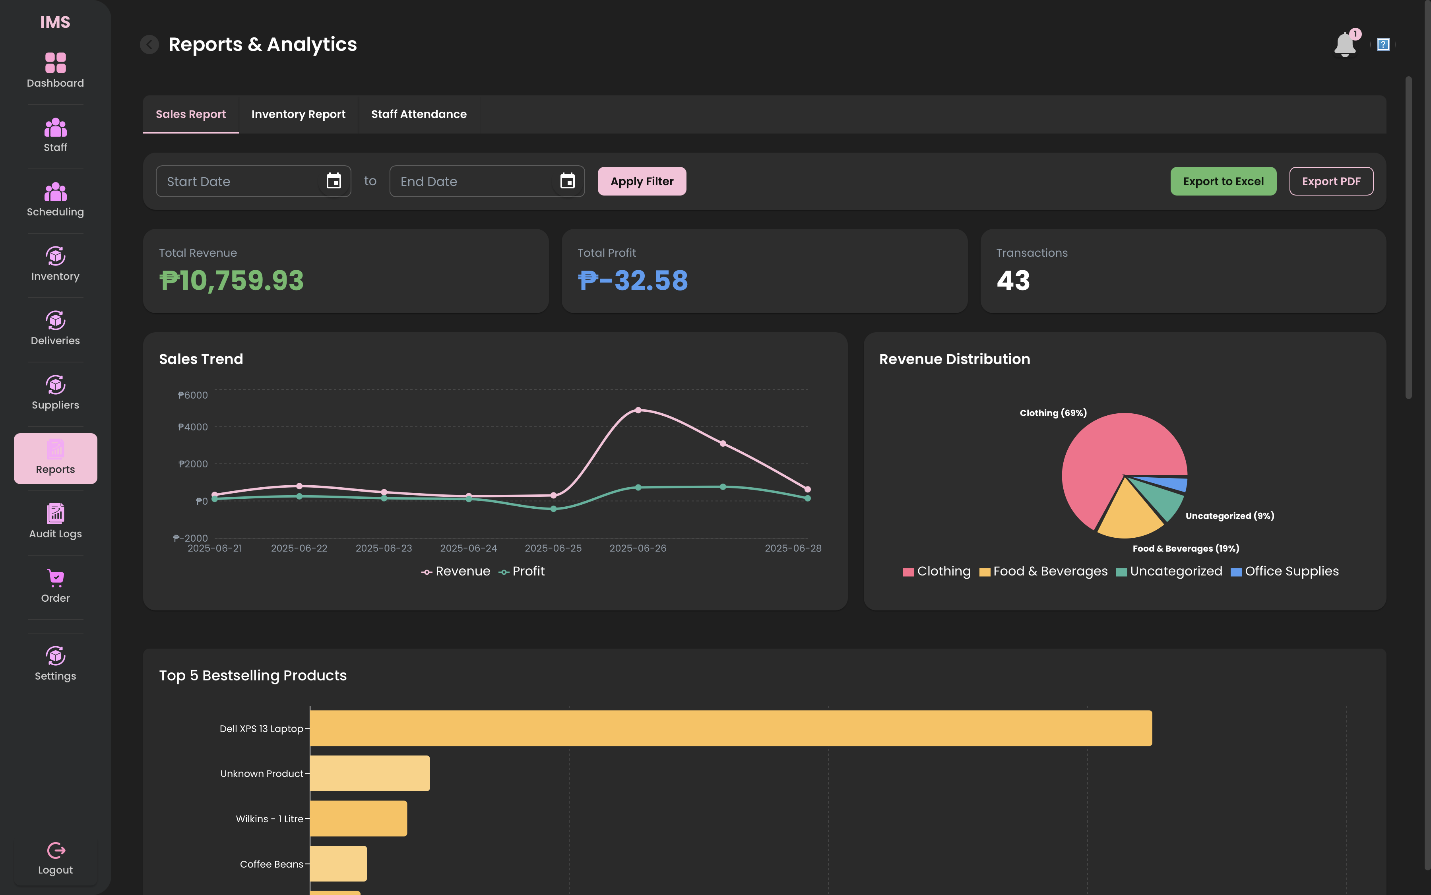
Task: Switch to the Staff Attendance tab
Action: 419,114
